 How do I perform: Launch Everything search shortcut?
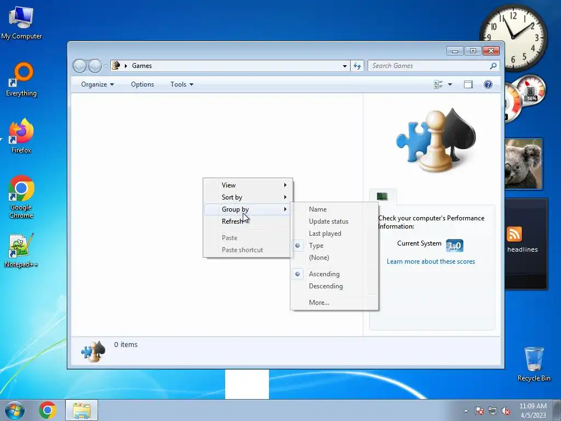(21, 80)
